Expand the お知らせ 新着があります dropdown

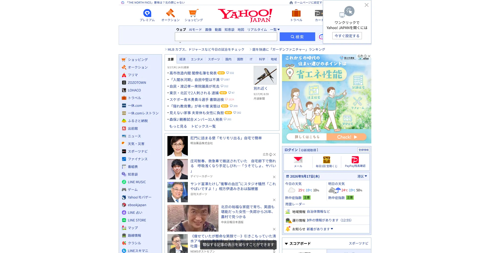click(x=320, y=229)
